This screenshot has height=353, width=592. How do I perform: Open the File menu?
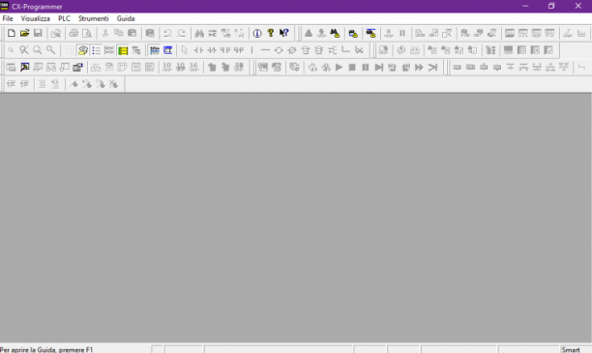coord(8,18)
